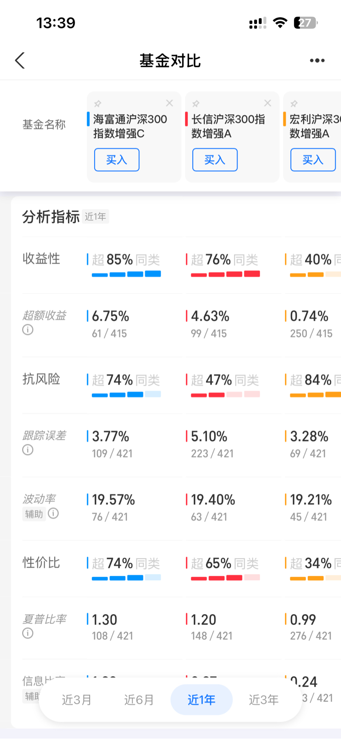
Task: Show info for 超额收益
Action: pyautogui.click(x=28, y=330)
